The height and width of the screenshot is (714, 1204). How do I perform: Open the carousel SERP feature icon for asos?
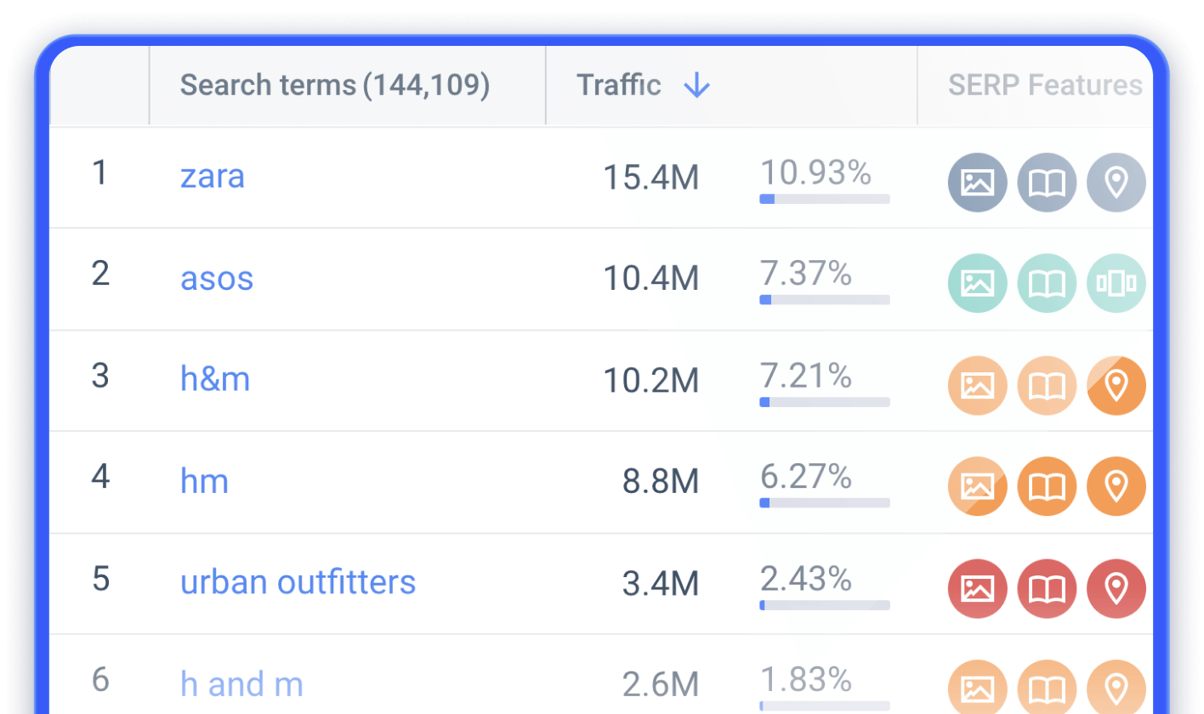tap(1115, 283)
